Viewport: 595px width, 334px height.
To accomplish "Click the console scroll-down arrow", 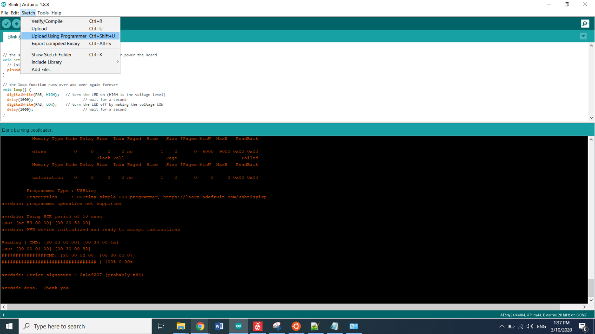I will tap(591, 300).
